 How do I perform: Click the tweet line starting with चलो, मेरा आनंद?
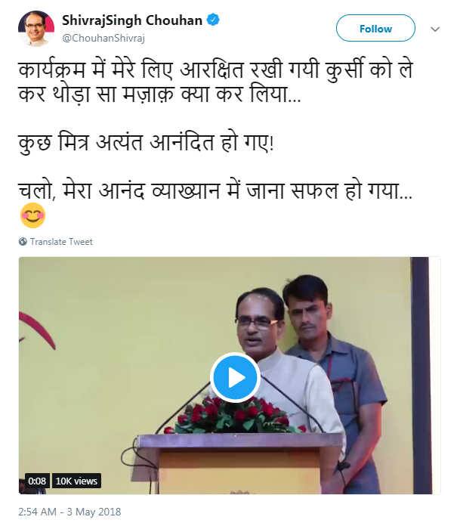click(x=215, y=191)
